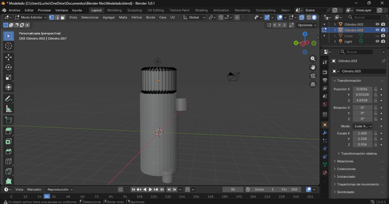Screen dimensions: 389x204
Task: Click frame 120 on the timeline ruler
Action: [153, 196]
